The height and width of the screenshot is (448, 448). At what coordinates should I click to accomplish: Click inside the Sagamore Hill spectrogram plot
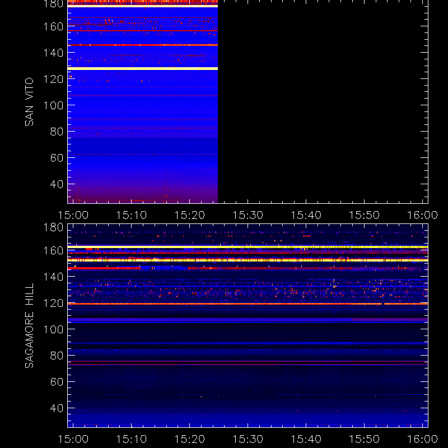(248, 326)
